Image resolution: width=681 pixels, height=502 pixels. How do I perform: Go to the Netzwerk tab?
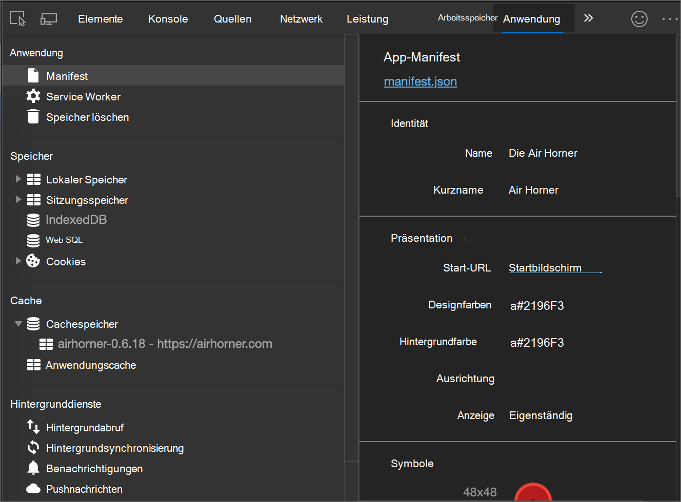(302, 19)
